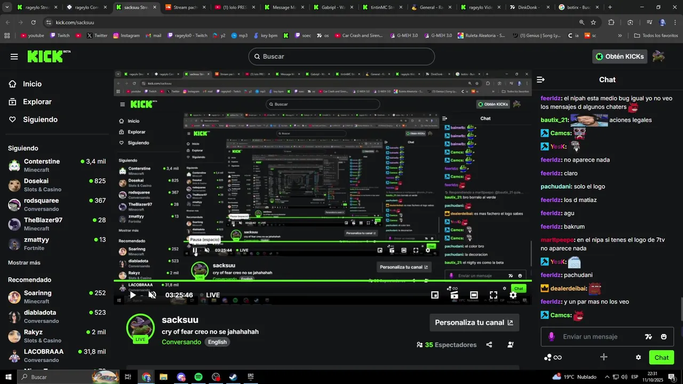Expand hidden bookmarks chevron
Screen dimensions: 683x384
620,36
